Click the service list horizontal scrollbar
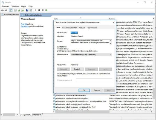Image resolution: width=156 pixels, height=120 pixels. pos(82,112)
